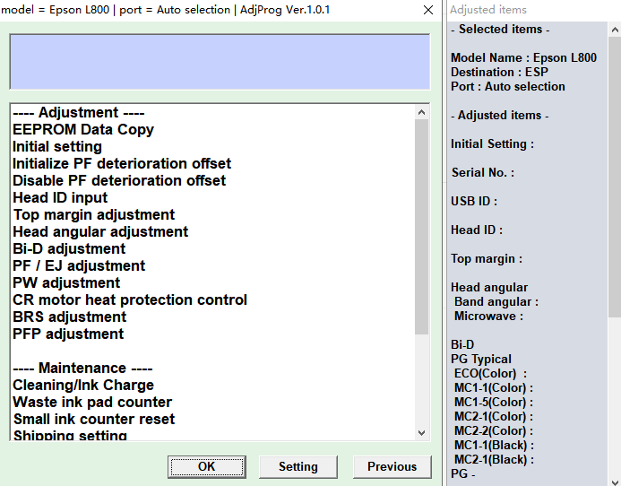Click the Serial No. label in Adjusted items
The width and height of the screenshot is (621, 486).
(x=483, y=172)
